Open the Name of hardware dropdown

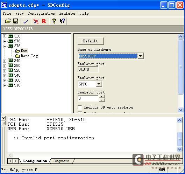pos(140,56)
